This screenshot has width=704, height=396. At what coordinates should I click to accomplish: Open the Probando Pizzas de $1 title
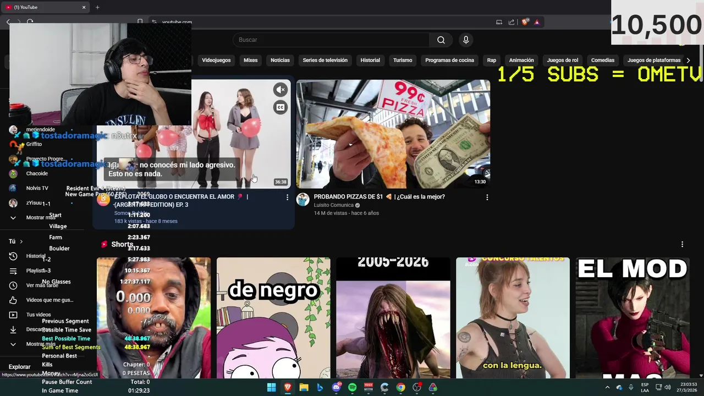[x=379, y=196]
